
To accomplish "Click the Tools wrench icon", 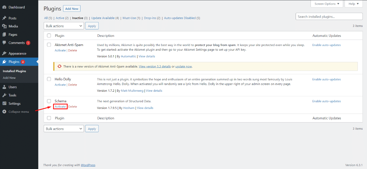I will pos(4,95).
